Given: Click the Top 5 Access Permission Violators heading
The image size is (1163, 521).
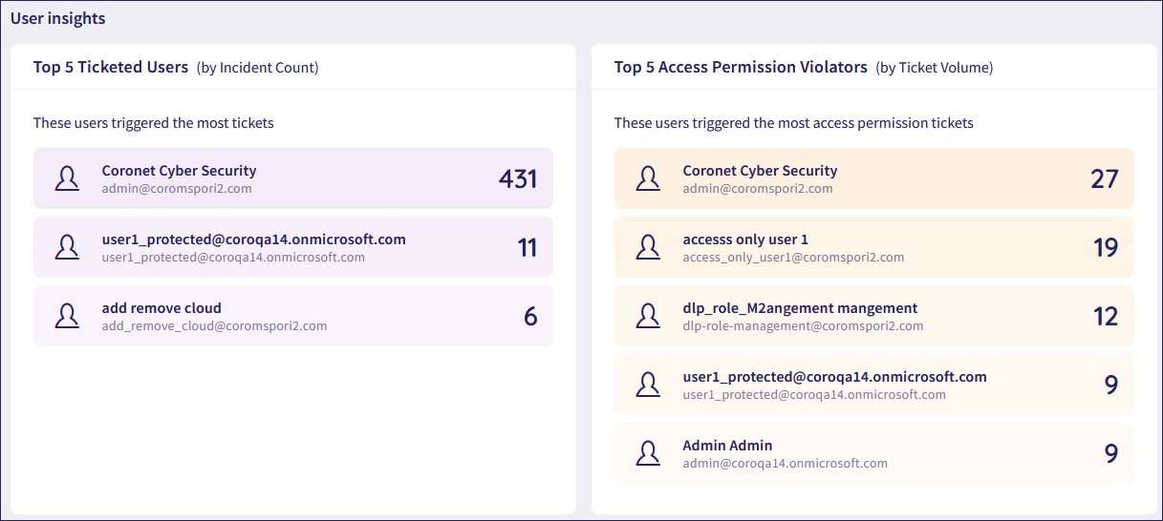Looking at the screenshot, I should [x=741, y=67].
